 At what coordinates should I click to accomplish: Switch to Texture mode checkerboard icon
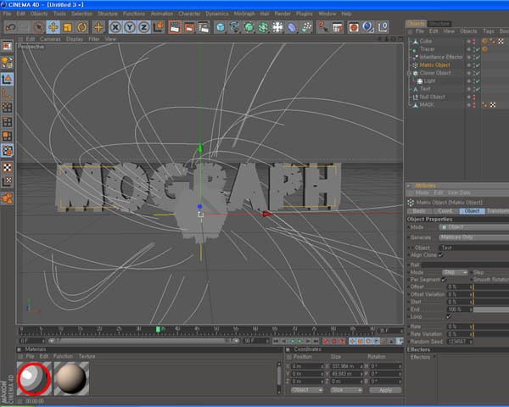(7, 168)
